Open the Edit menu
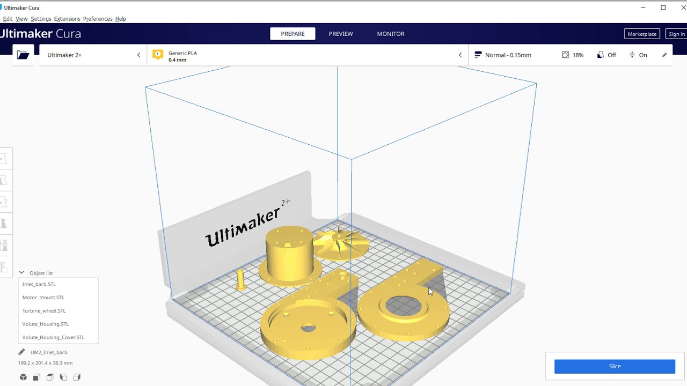 [x=8, y=19]
